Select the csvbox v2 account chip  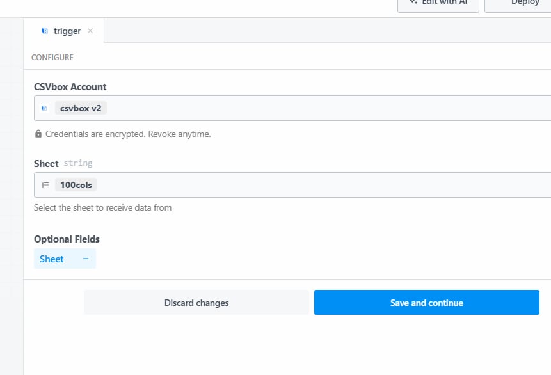coord(81,108)
